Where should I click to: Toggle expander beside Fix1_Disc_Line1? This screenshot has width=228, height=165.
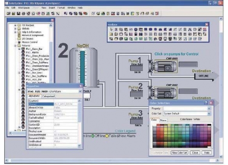click(19, 73)
